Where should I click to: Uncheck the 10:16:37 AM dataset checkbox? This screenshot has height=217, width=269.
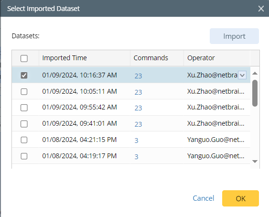(x=24, y=75)
